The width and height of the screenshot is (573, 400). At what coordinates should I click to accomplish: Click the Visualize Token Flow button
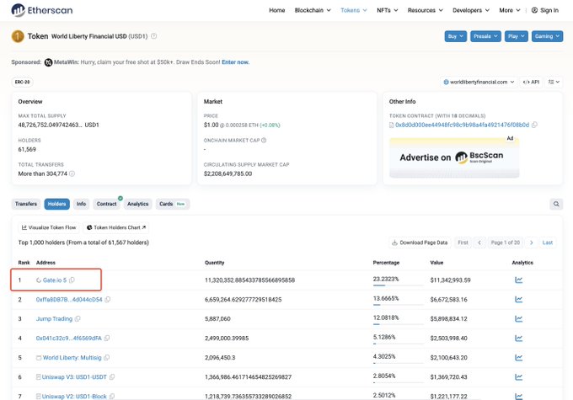pos(48,227)
